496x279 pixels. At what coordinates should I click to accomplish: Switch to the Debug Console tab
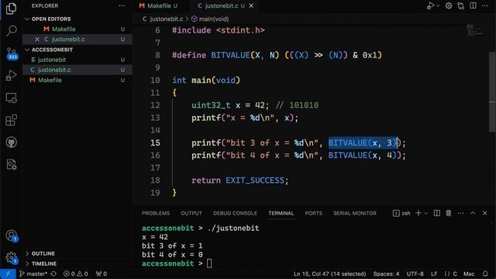(x=235, y=213)
